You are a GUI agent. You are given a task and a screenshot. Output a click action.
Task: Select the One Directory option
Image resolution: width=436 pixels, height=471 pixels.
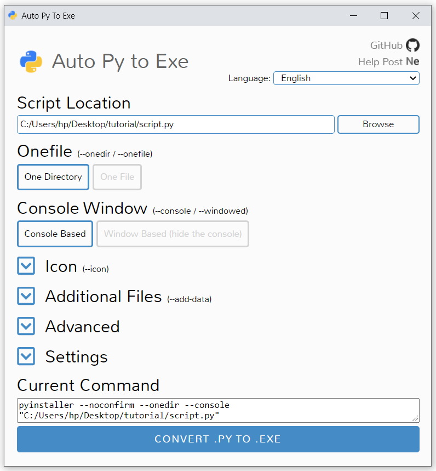click(x=53, y=177)
